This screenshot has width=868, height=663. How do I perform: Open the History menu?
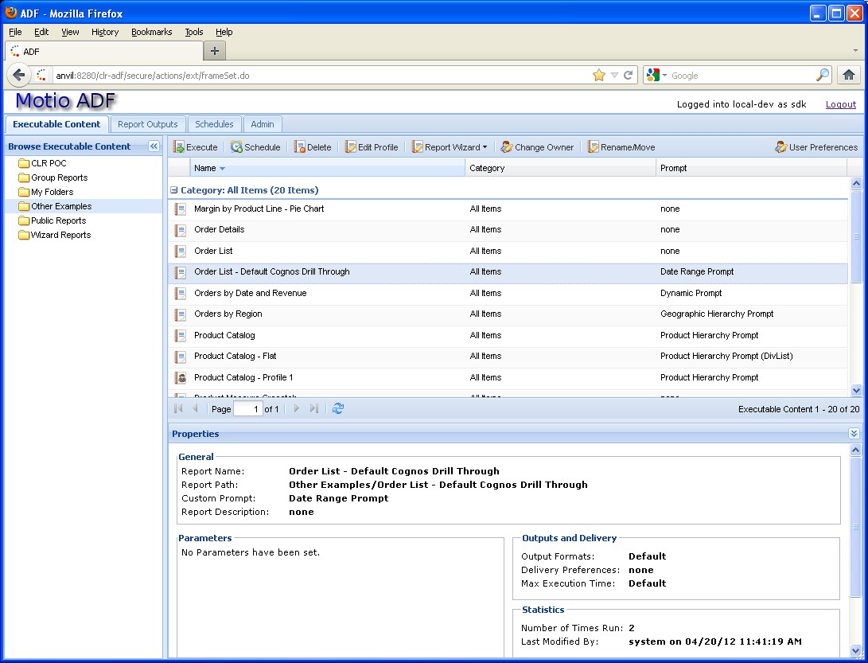tap(105, 32)
